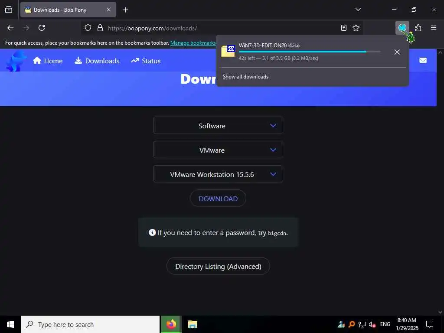Expand the VMware dropdown
The image size is (444, 333).
218,150
